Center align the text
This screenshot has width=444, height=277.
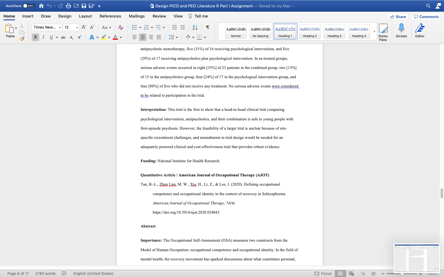tap(143, 37)
